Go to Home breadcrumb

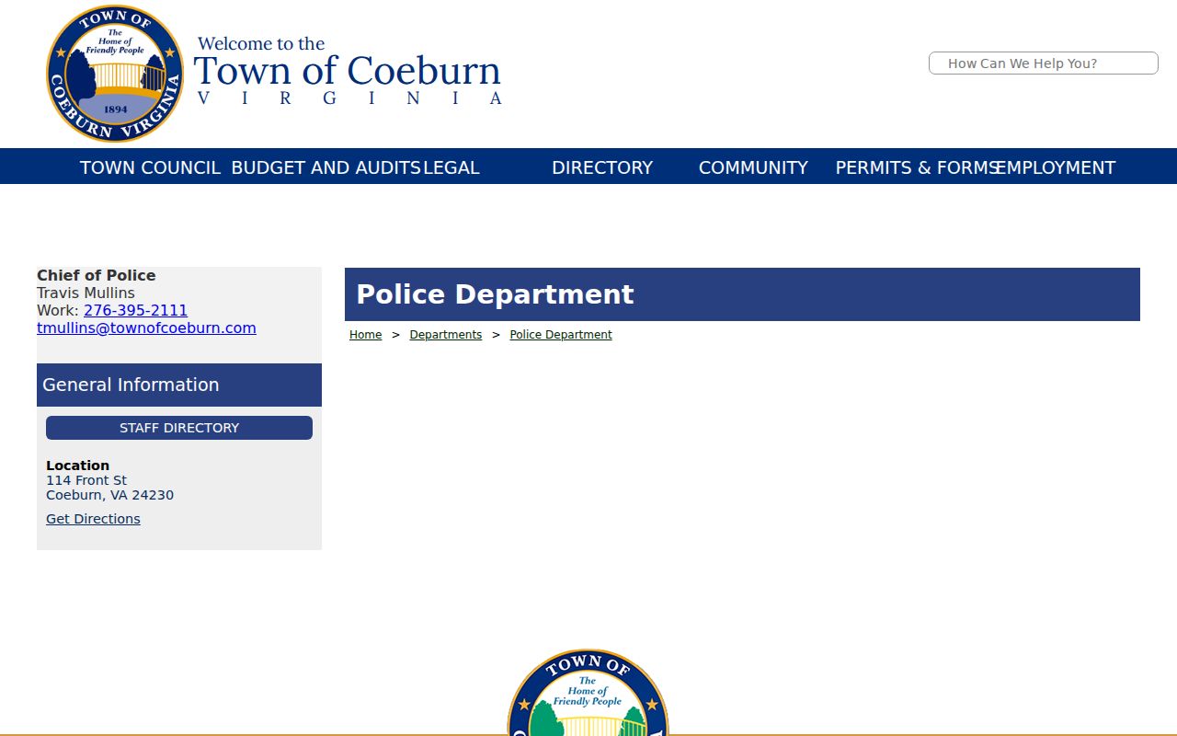pos(365,335)
